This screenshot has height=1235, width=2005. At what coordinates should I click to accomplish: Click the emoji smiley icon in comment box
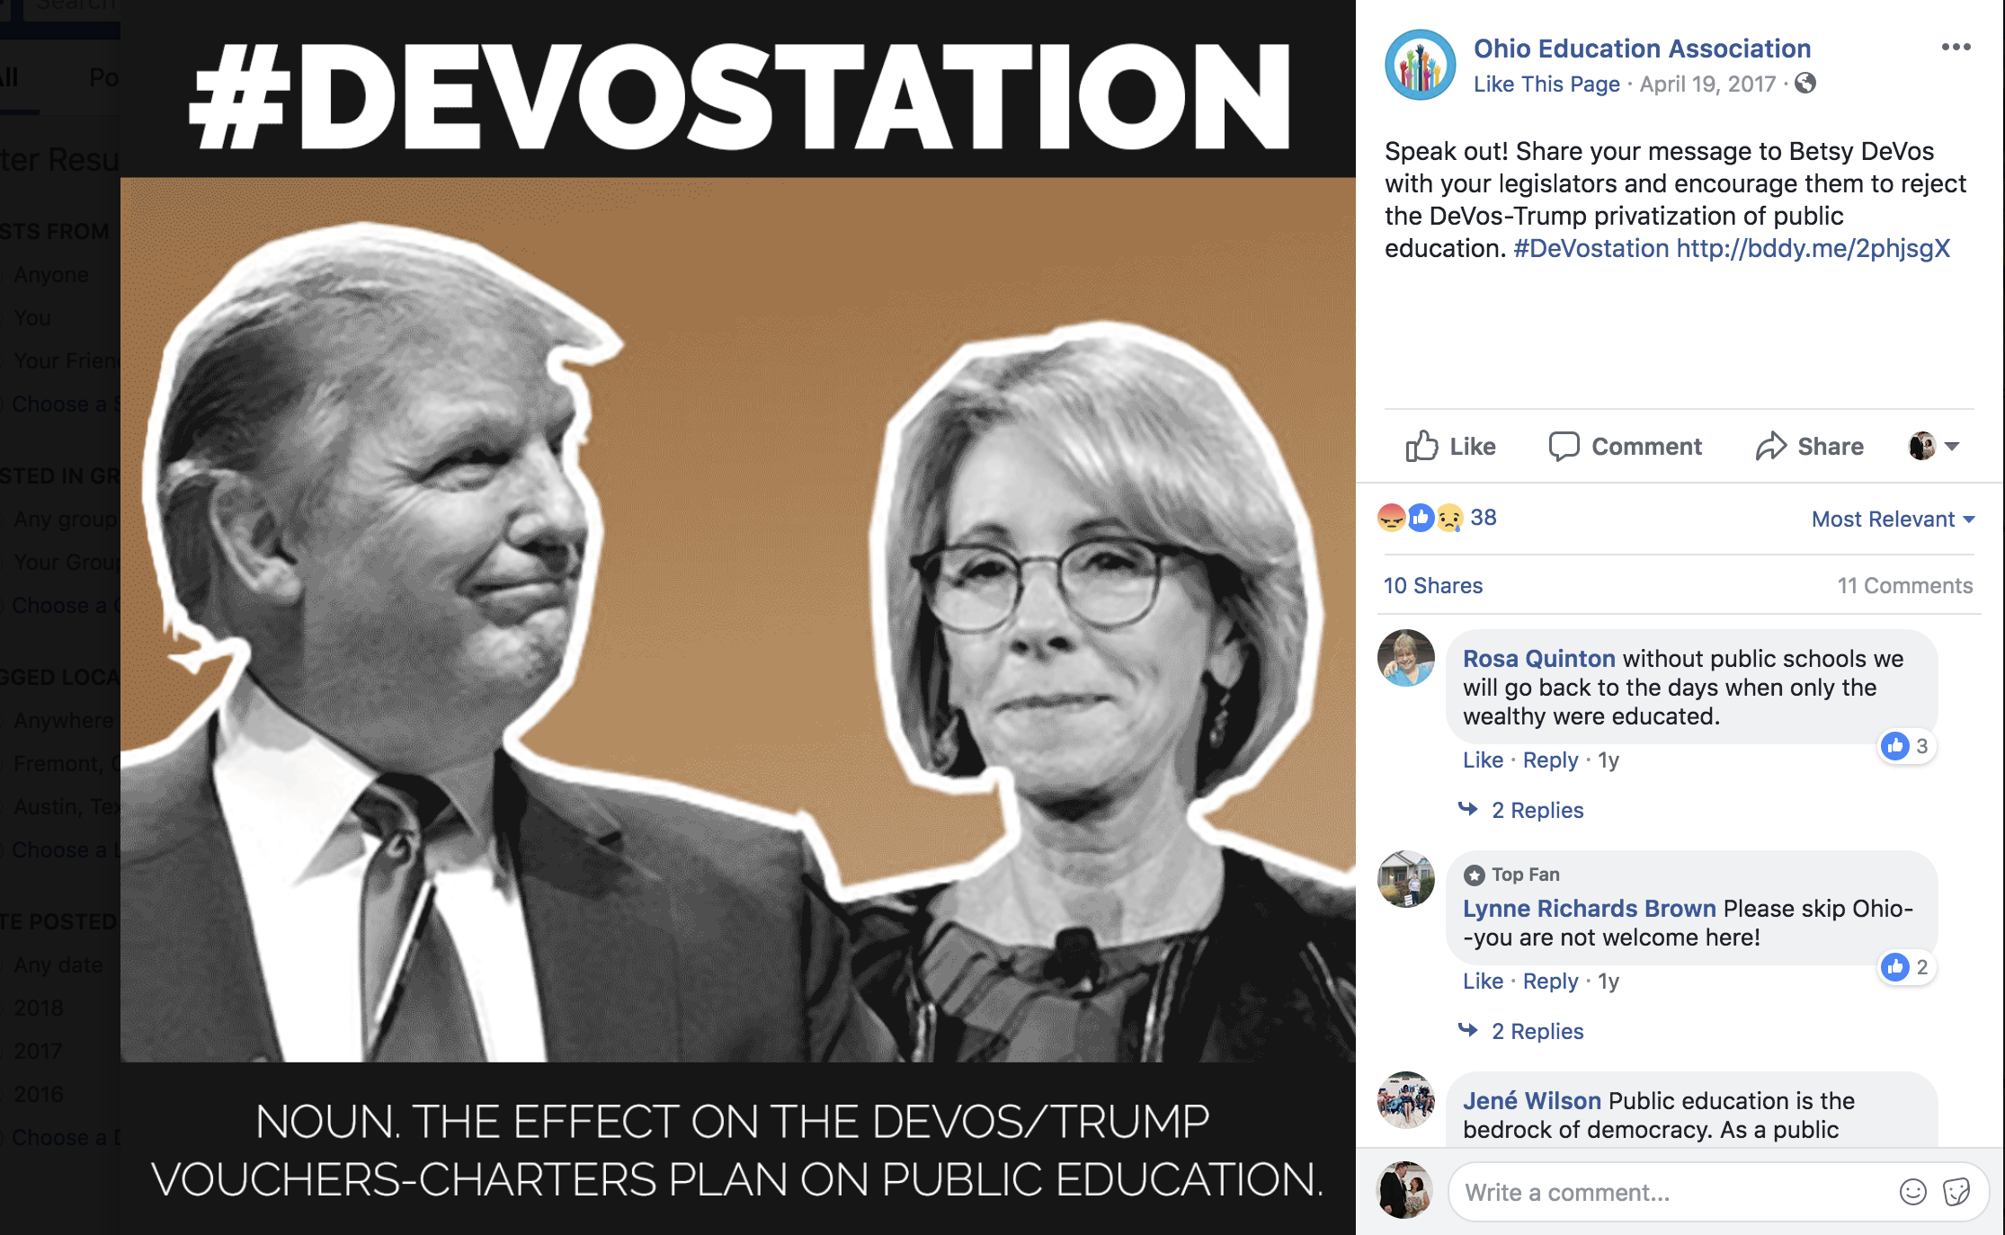point(1912,1192)
